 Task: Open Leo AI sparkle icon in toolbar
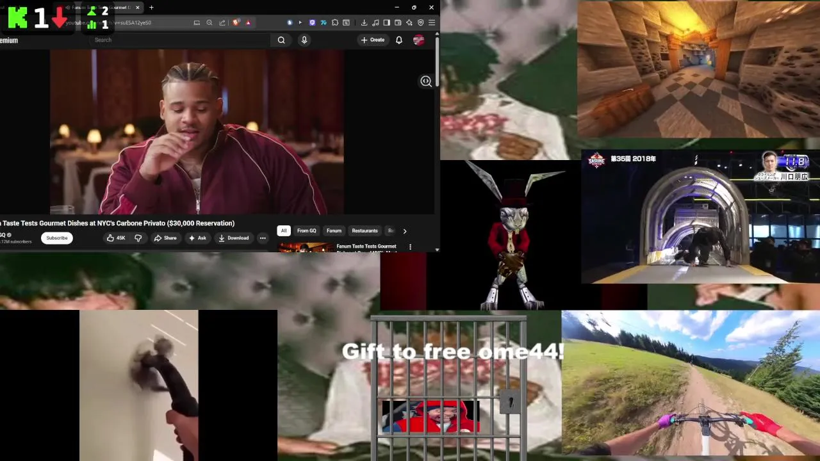point(409,22)
